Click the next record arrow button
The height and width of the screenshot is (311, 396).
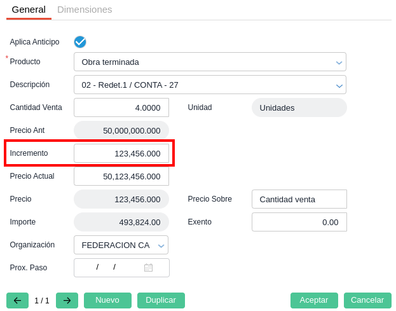(67, 300)
